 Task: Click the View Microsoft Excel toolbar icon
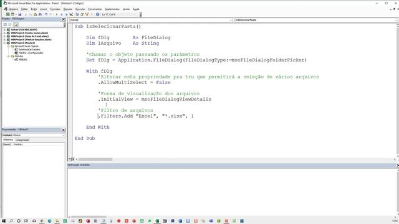[x=8, y=14]
